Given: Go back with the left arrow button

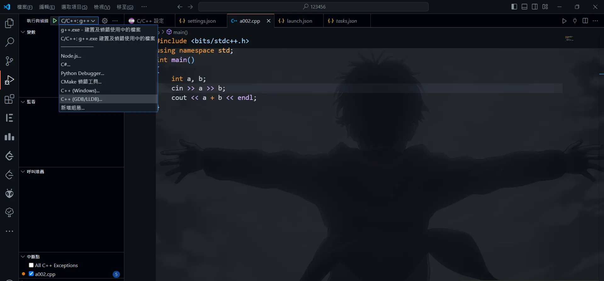Looking at the screenshot, I should pos(180,7).
